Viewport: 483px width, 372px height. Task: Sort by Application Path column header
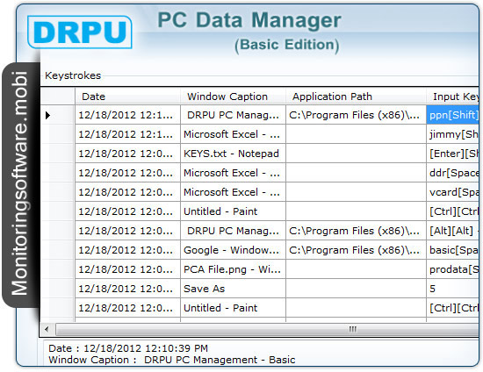coord(356,97)
